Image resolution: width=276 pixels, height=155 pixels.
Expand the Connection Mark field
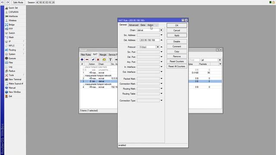click(x=161, y=84)
